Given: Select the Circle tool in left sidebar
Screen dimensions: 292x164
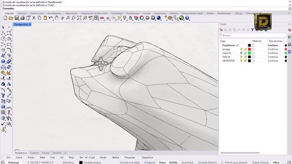Looking at the screenshot, I should click(x=3, y=39).
